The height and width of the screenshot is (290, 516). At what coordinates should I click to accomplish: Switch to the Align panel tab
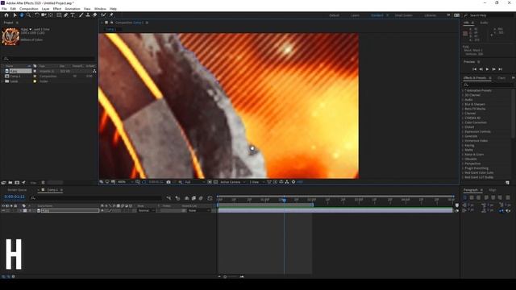tap(493, 190)
